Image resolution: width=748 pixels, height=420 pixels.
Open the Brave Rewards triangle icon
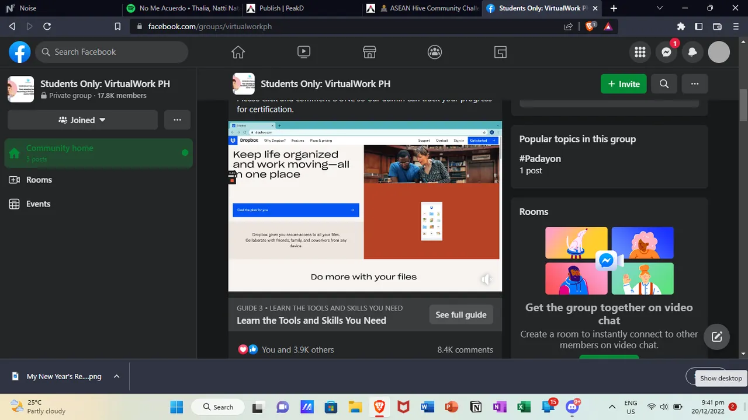608,26
